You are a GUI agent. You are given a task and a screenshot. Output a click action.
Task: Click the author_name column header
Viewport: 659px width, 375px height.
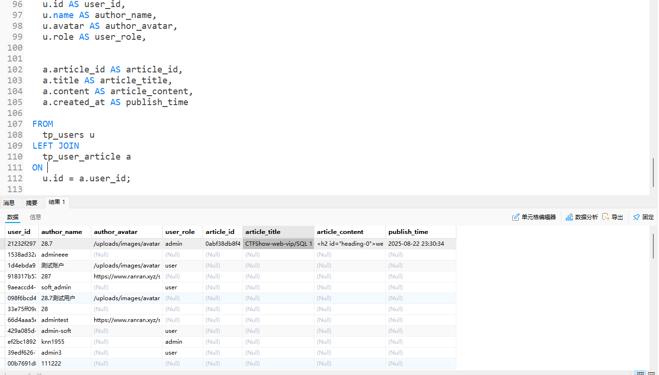coord(62,232)
